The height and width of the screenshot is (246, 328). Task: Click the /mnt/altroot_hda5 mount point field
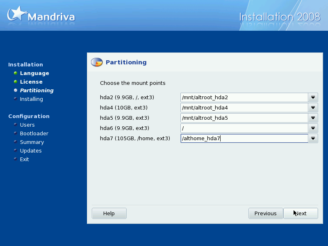[x=244, y=118]
